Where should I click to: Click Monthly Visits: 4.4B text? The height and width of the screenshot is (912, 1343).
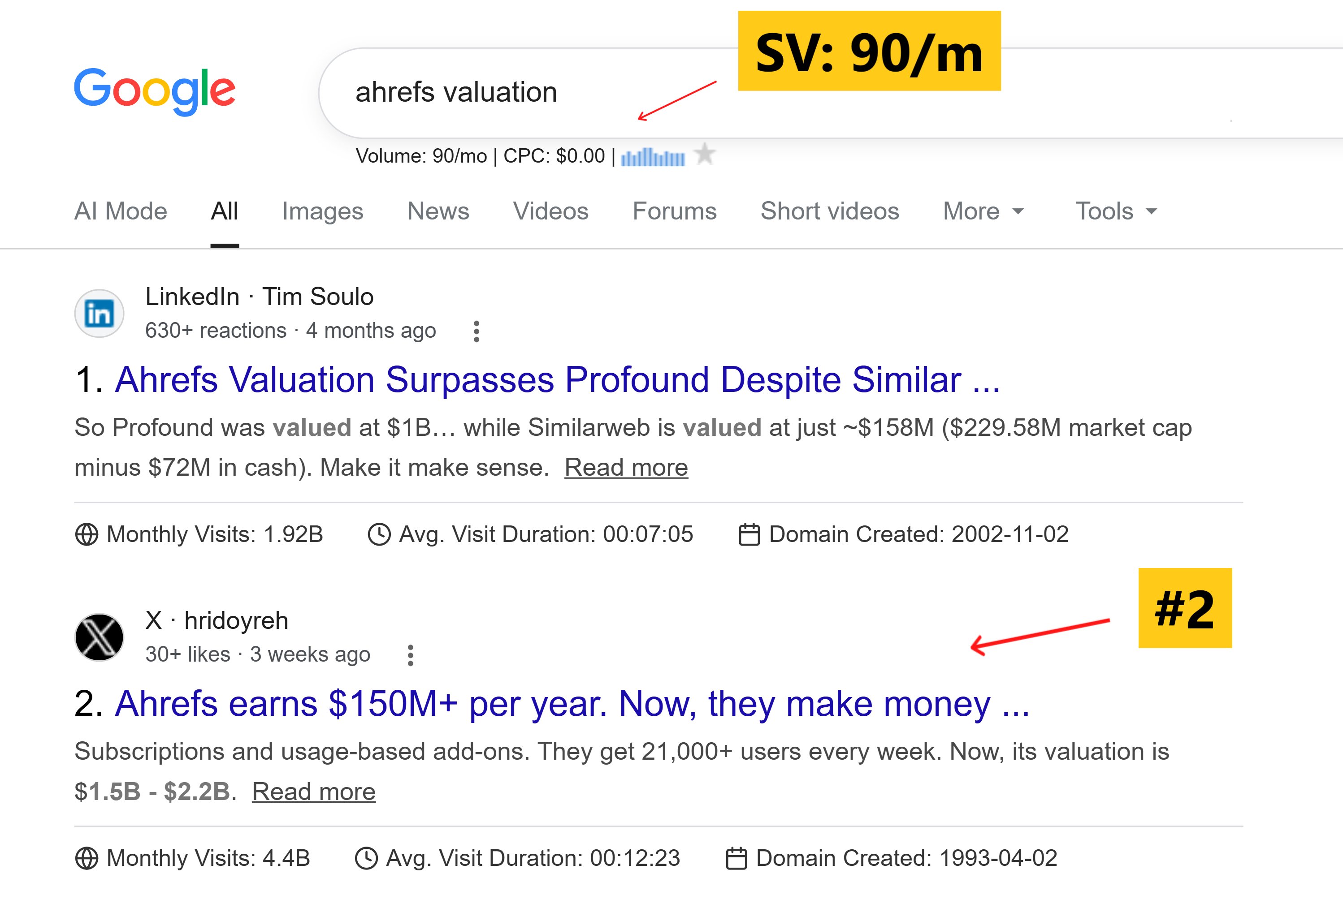click(x=208, y=858)
